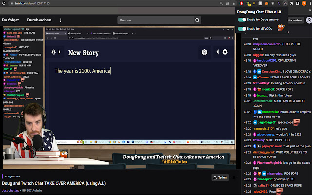Bookmark this page with the star icon

pyautogui.click(x=234, y=3)
